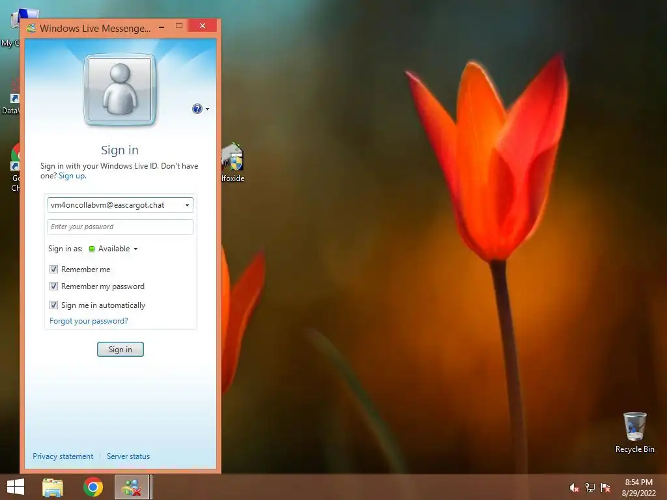Uncheck the Remember me checkbox
The height and width of the screenshot is (500, 667).
click(53, 269)
